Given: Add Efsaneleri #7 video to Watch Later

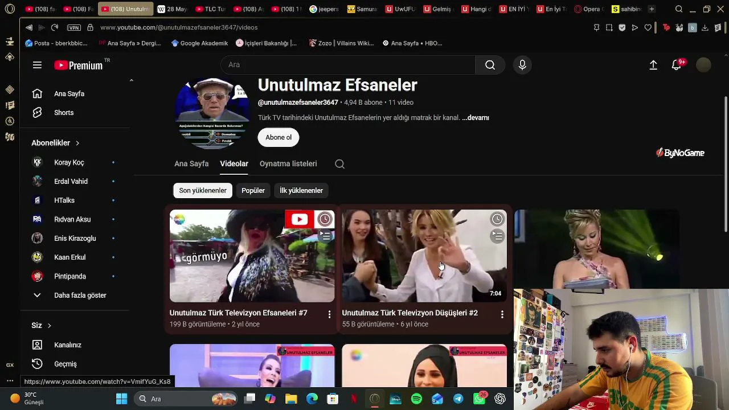Looking at the screenshot, I should (x=325, y=219).
